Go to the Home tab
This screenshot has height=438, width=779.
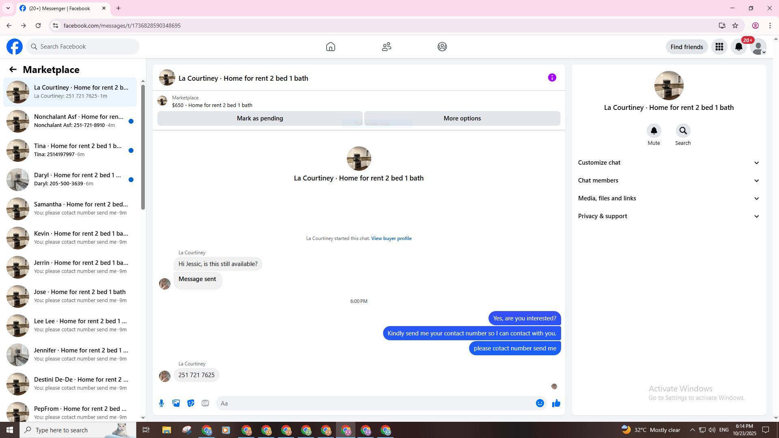[x=330, y=47]
